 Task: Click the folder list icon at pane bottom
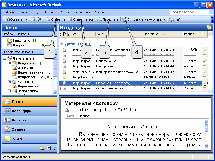point(42,148)
